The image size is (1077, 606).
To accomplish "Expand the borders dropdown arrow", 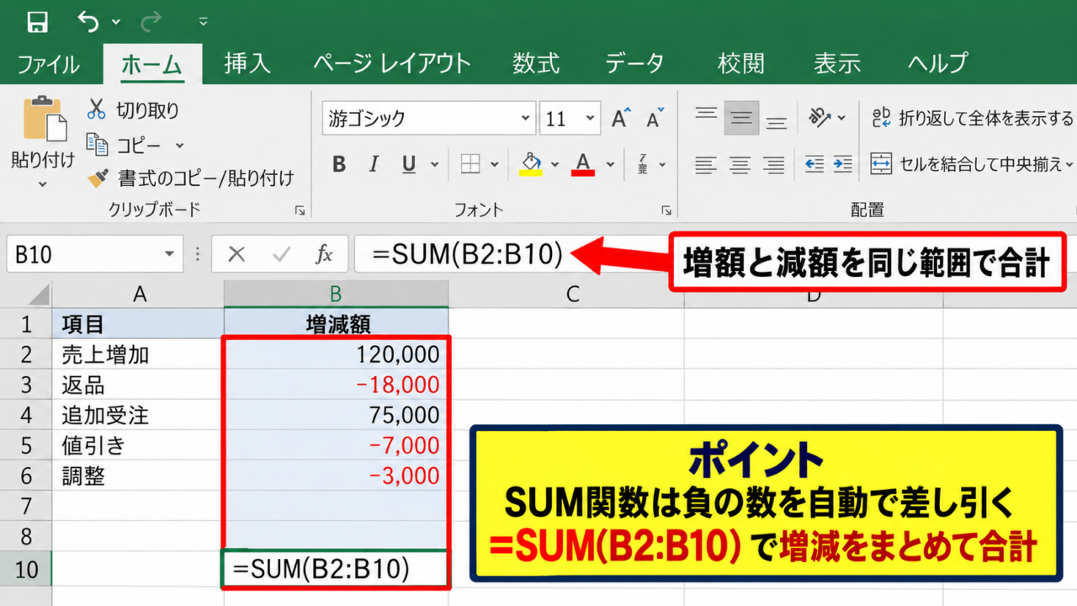I will click(495, 164).
